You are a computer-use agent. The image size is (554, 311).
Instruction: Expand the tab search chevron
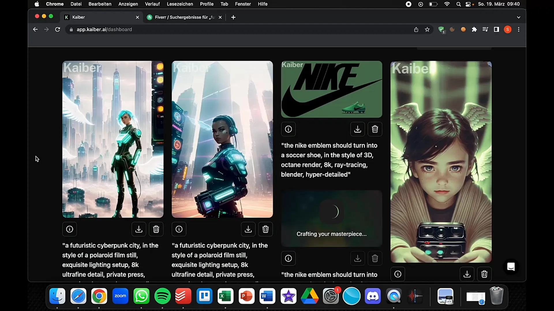519,17
